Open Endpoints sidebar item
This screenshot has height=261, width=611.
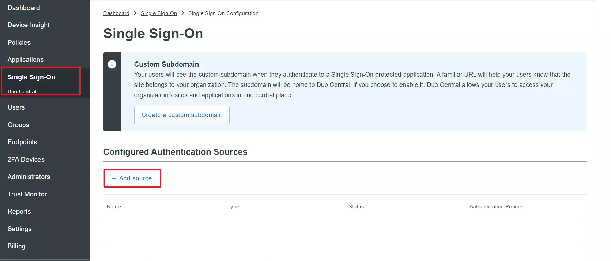pyautogui.click(x=22, y=142)
